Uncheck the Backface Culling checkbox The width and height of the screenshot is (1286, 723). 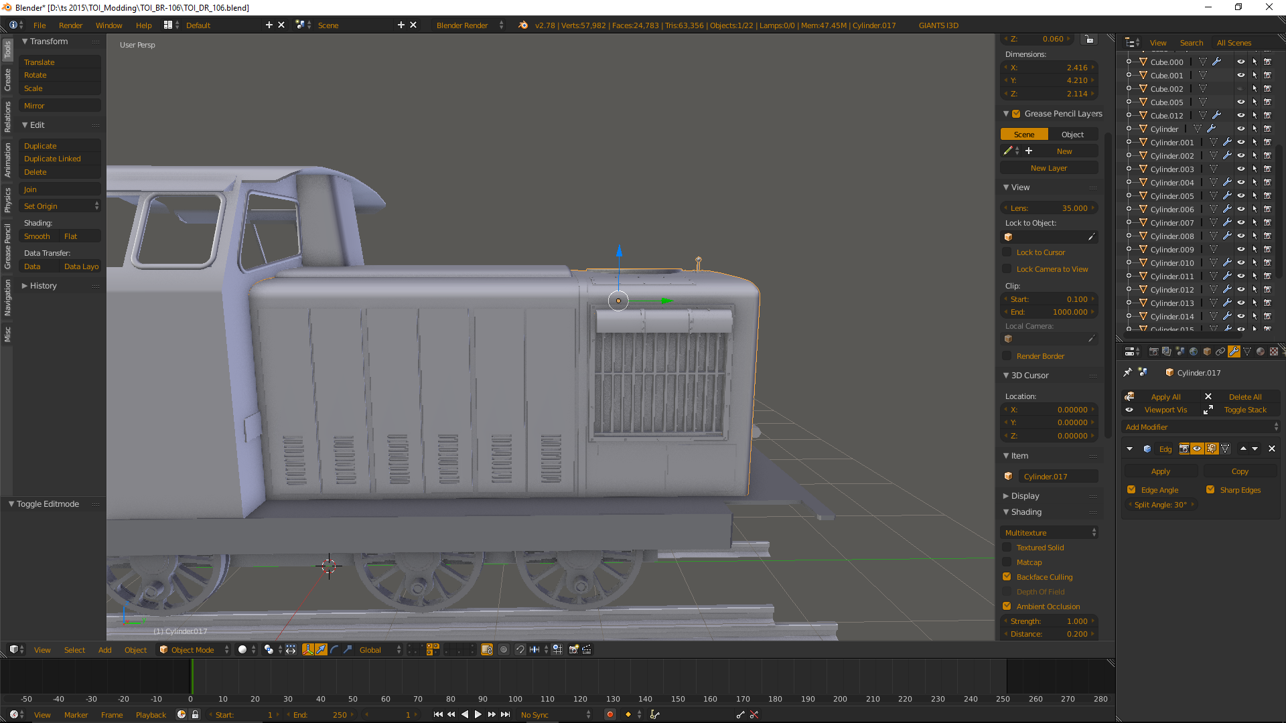point(1007,577)
